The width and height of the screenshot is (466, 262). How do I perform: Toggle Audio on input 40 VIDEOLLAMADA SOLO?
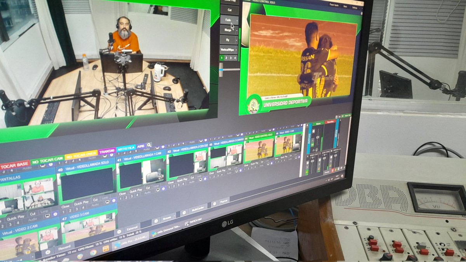(96, 204)
